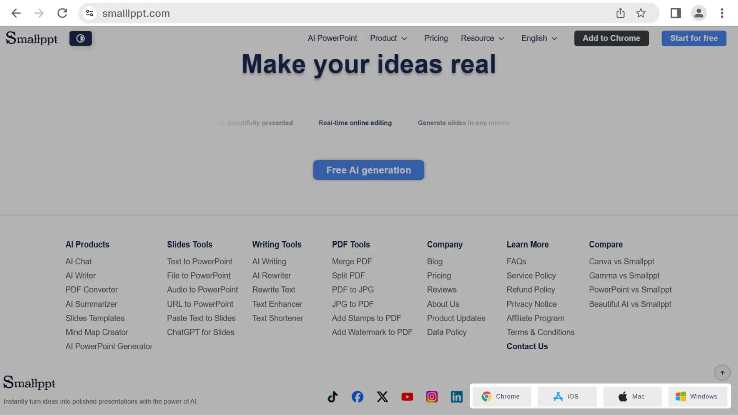Open the Text Shortener link
Screen dimensions: 738x415
[x=278, y=318]
